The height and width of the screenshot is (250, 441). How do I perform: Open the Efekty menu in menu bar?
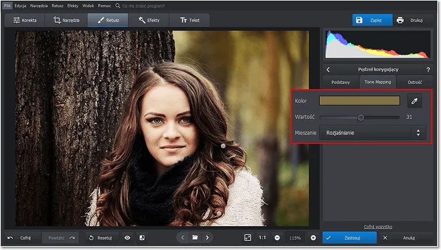click(x=73, y=5)
